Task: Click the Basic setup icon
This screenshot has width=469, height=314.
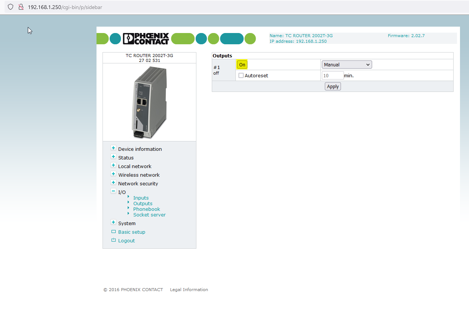Action: (x=113, y=232)
